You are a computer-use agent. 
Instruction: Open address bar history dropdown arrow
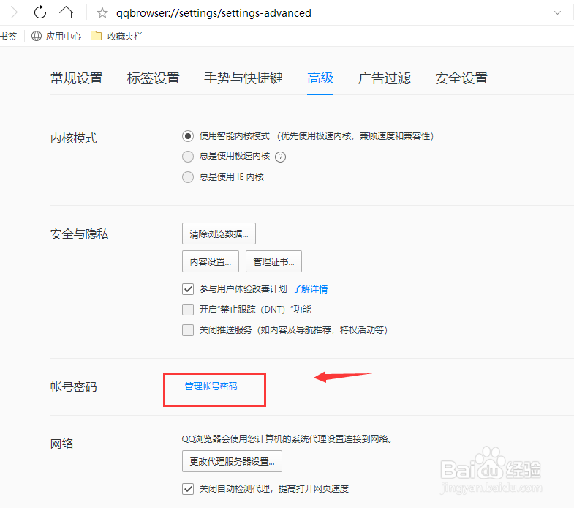557,13
